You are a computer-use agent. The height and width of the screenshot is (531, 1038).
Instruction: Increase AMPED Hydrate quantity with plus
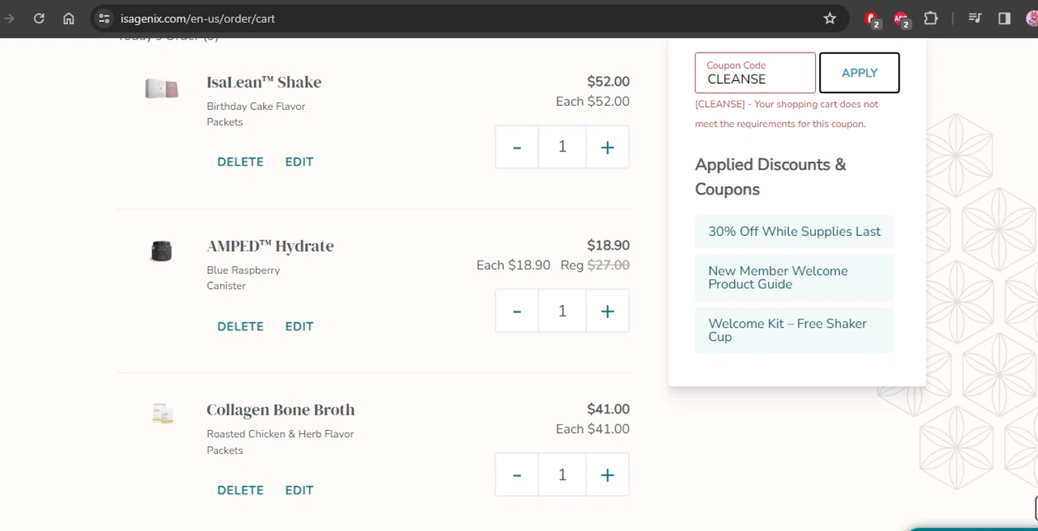[x=608, y=311]
